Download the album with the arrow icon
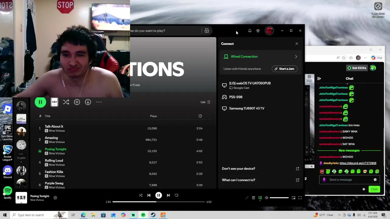Screen dimensions: 390x219 88,102
